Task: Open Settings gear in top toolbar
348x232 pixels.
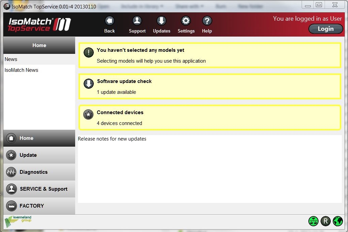Action: pyautogui.click(x=186, y=21)
